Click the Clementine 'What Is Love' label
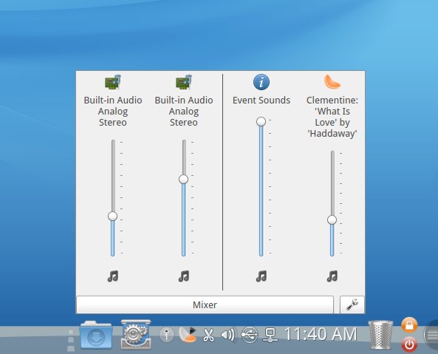 point(332,117)
